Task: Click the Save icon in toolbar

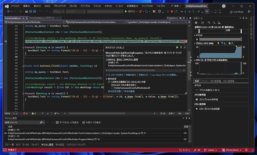Action: [x=31, y=12]
